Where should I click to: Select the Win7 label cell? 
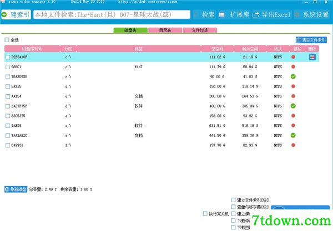tap(138, 67)
